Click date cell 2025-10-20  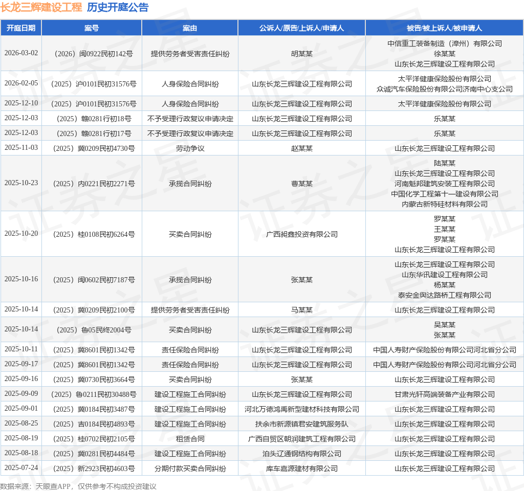(x=21, y=233)
